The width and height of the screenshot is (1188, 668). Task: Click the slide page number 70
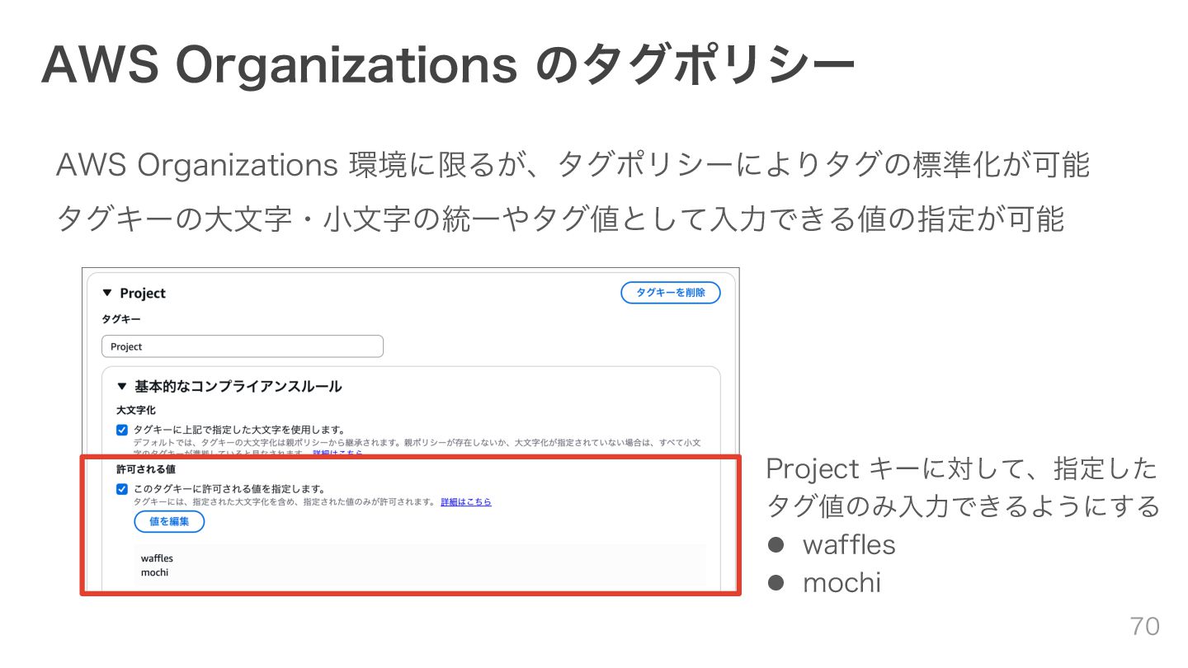click(1145, 627)
